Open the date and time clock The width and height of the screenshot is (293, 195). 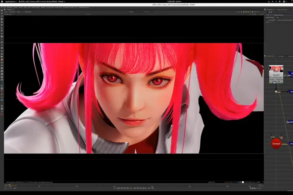coord(174,2)
